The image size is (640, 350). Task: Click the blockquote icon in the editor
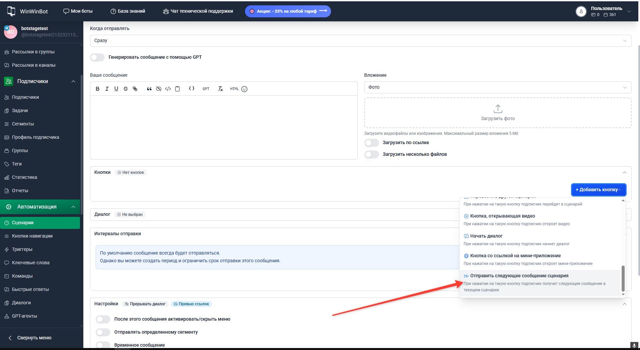pyautogui.click(x=149, y=89)
